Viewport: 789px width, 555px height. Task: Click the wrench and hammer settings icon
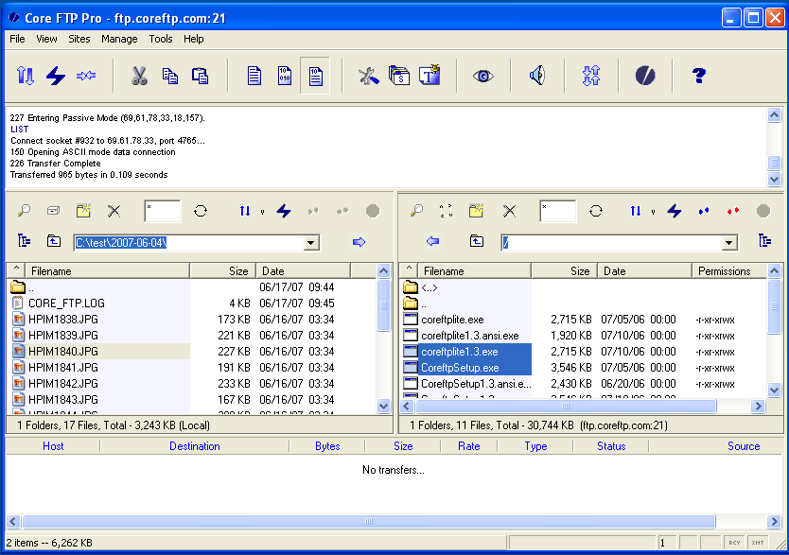368,77
